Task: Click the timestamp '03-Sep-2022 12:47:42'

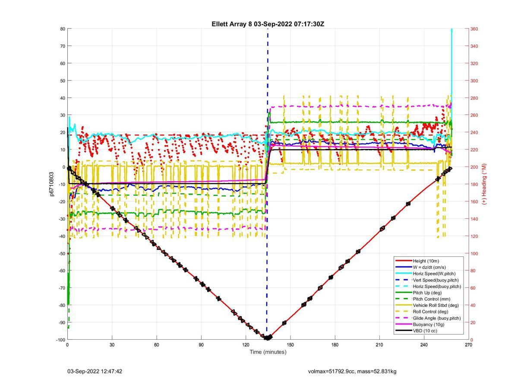Action: [x=95, y=371]
